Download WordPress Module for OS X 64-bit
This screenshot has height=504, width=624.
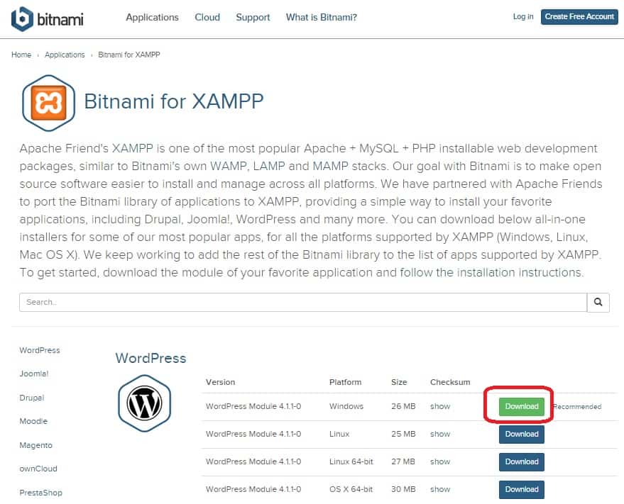coord(521,489)
